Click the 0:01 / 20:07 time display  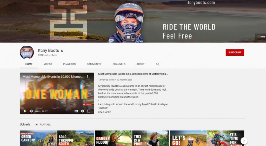coord(41,111)
